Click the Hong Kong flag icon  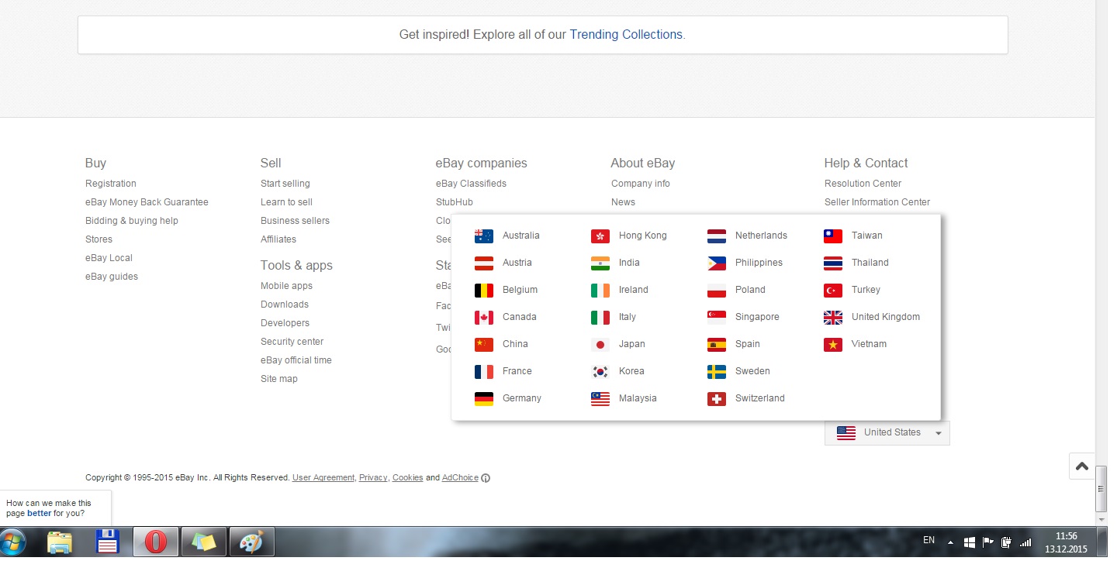[600, 236]
